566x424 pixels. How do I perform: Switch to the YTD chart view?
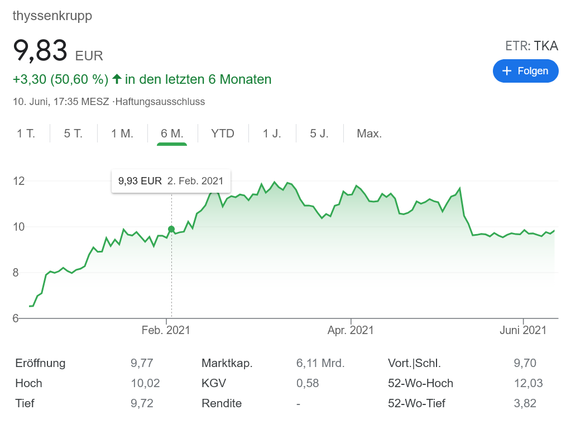point(223,134)
